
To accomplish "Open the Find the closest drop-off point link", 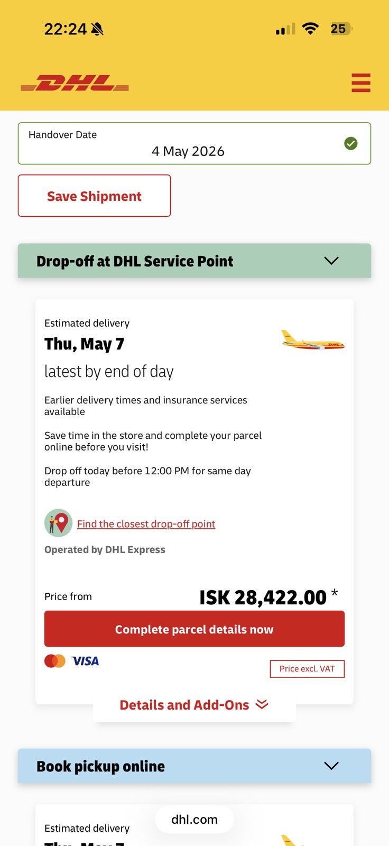I will (x=146, y=523).
